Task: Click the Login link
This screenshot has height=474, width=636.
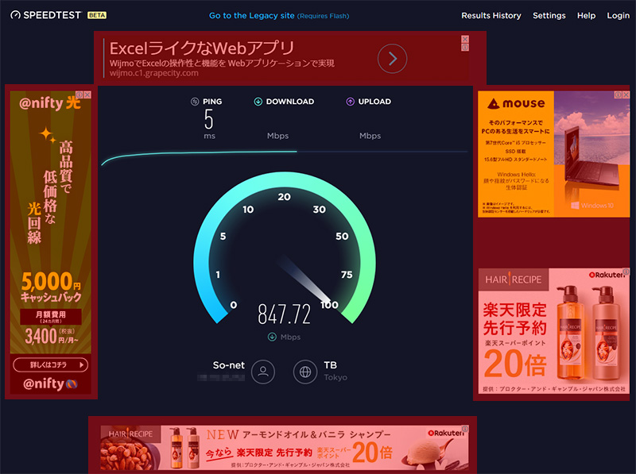Action: (x=618, y=16)
